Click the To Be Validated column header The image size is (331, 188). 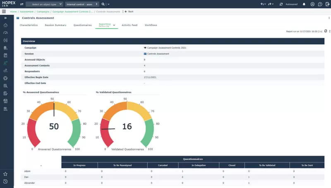coord(267,165)
